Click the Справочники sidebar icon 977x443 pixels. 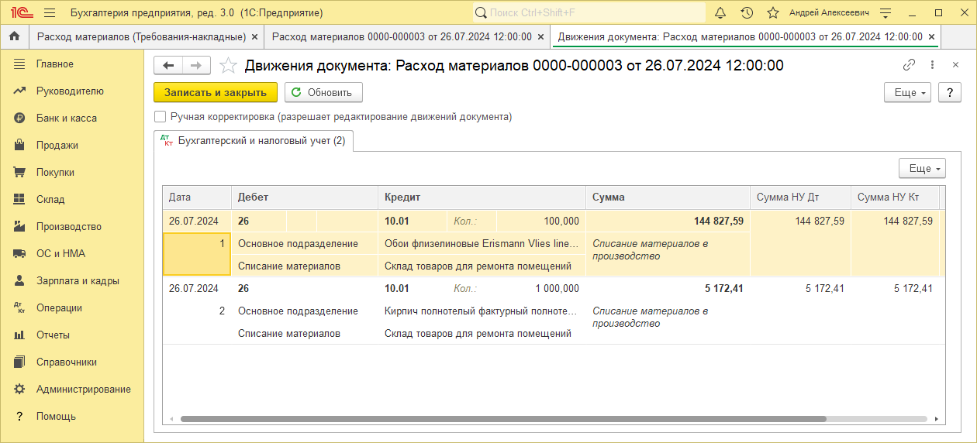tap(20, 362)
